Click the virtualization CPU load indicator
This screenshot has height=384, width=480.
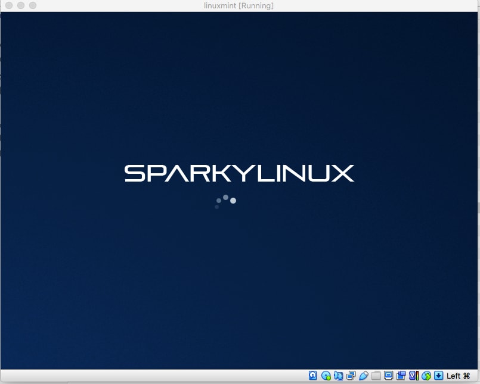[414, 376]
